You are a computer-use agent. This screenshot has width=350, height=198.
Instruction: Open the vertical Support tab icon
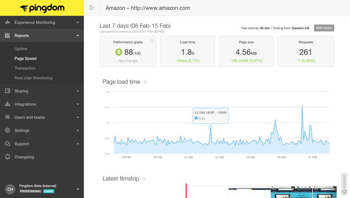coord(345,191)
